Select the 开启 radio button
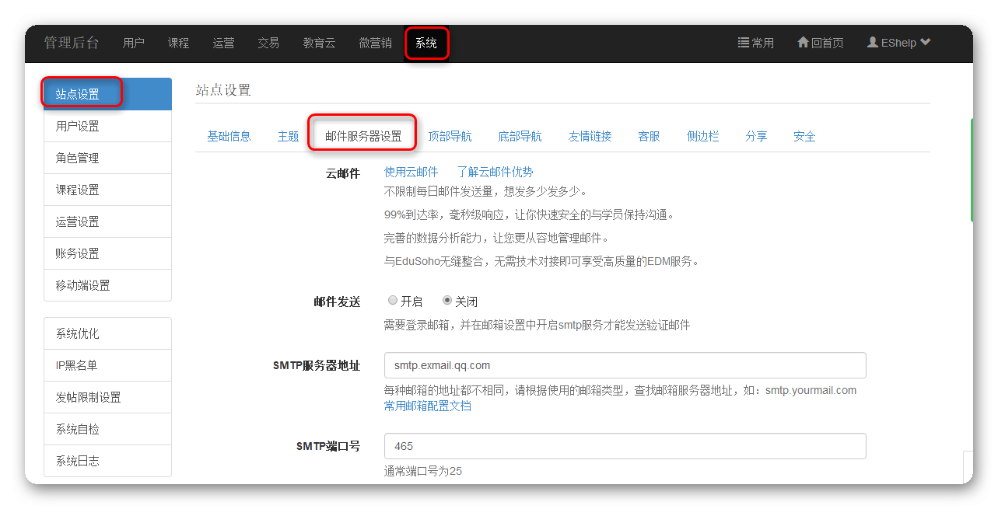Screen dimensions: 998x509 (393, 301)
